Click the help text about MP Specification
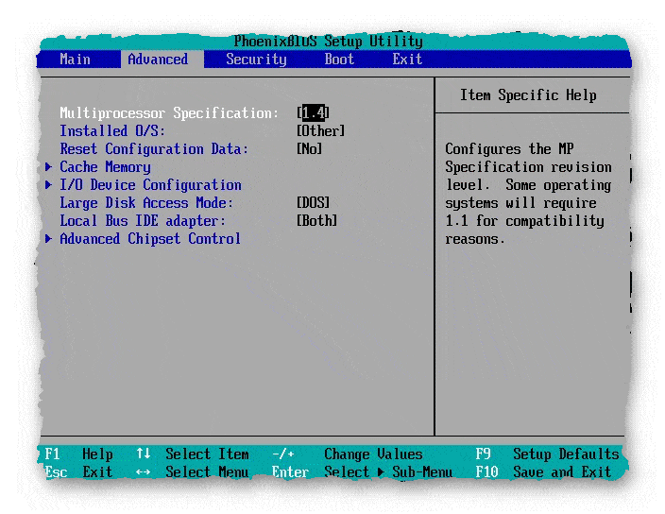This screenshot has width=665, height=514. tap(528, 194)
